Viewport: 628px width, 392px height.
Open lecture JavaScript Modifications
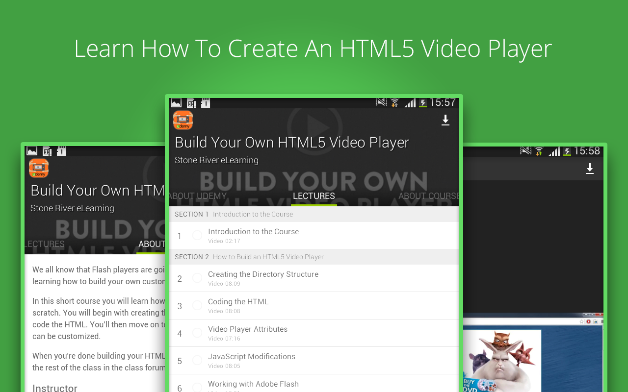coord(314,361)
